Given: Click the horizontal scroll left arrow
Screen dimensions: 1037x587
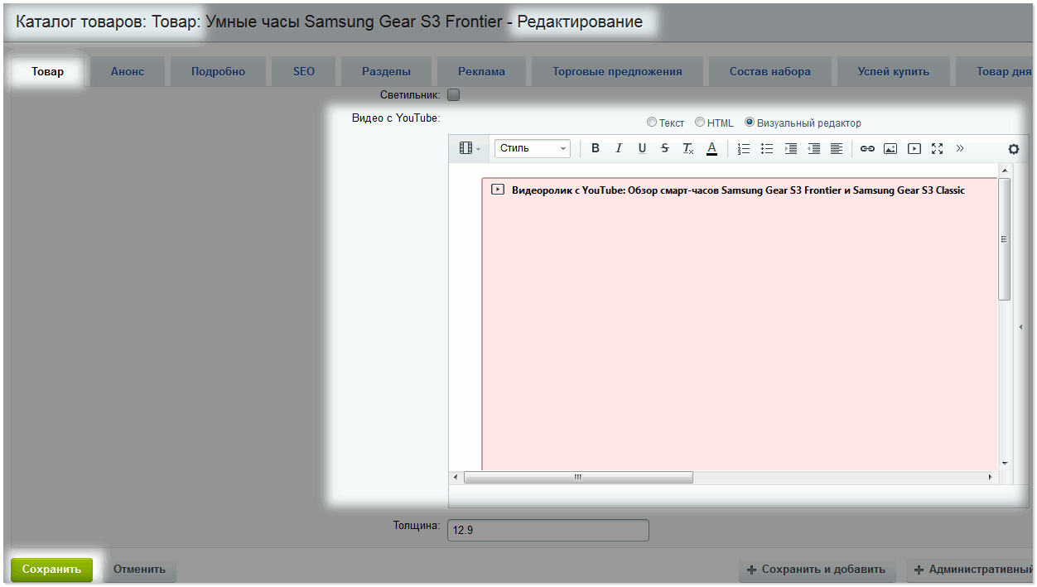Looking at the screenshot, I should (x=455, y=478).
